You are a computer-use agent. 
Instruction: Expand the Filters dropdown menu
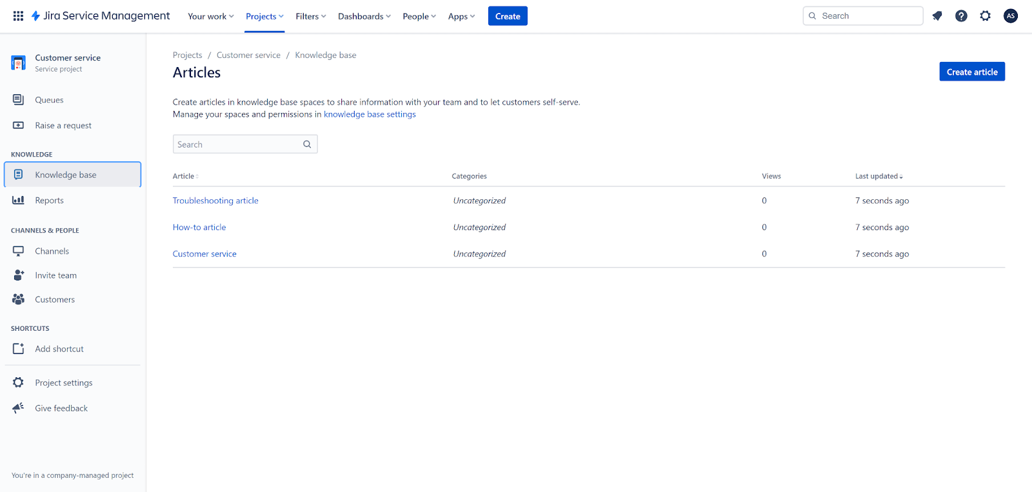(x=310, y=17)
